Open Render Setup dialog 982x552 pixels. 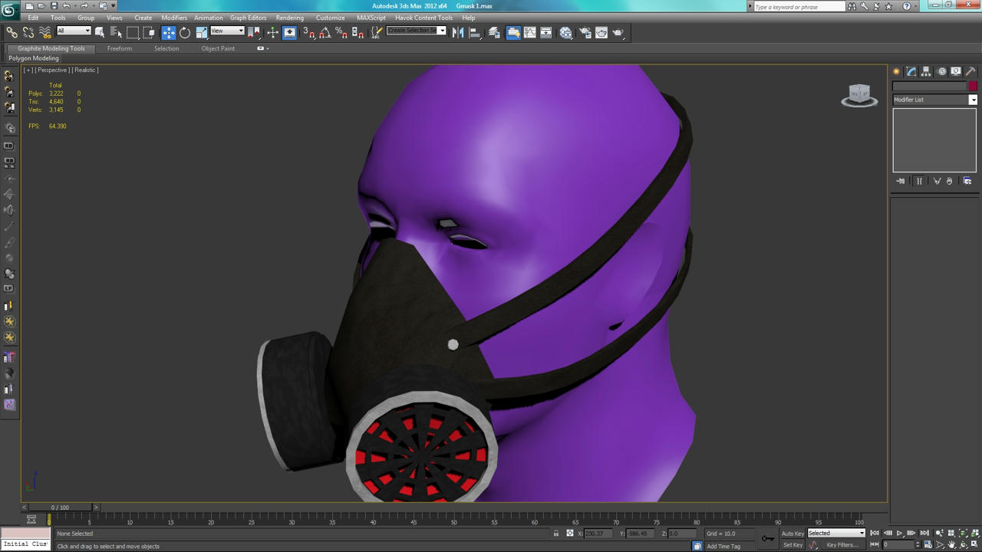[x=585, y=32]
